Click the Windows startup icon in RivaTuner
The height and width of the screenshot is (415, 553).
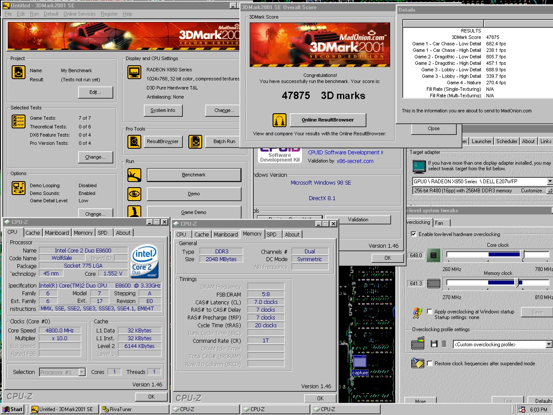tap(417, 313)
